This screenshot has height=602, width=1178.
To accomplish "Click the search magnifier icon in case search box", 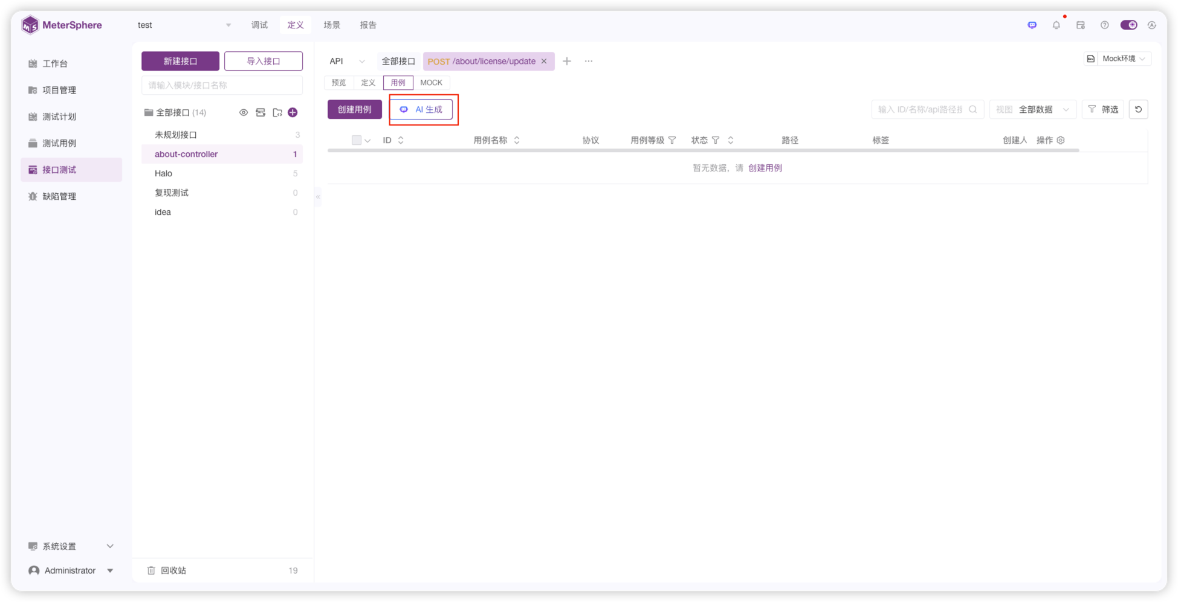I will (x=972, y=109).
